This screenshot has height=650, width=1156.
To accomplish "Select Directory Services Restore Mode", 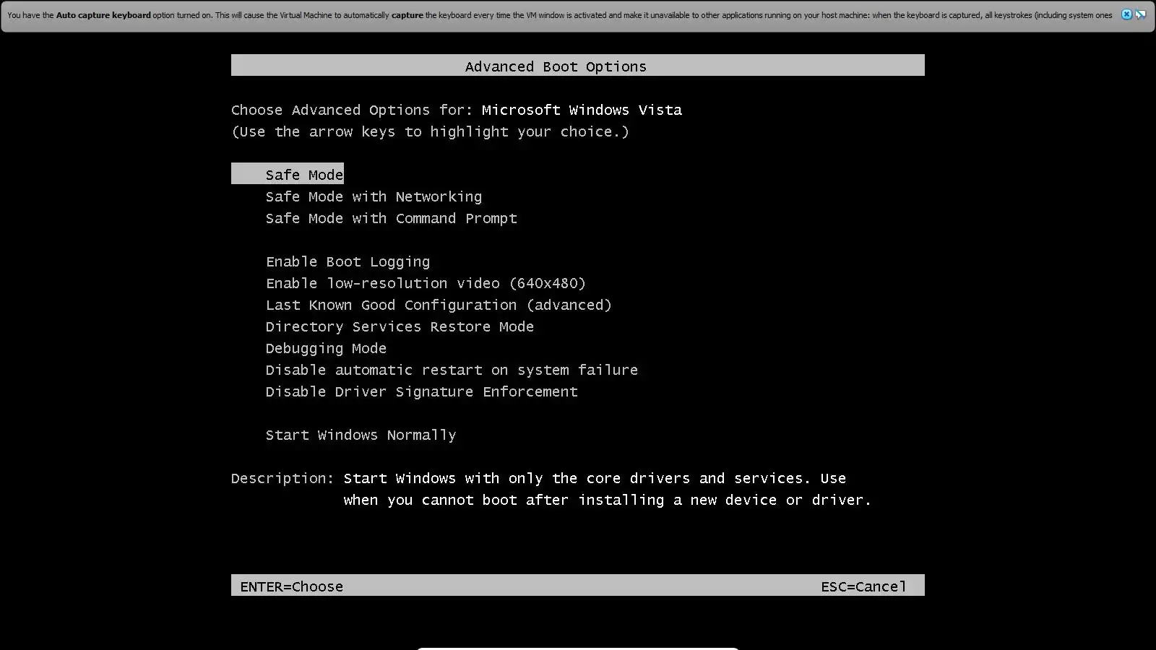I will click(400, 326).
